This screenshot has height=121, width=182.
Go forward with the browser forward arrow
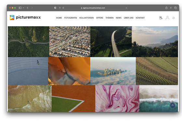tap(32, 8)
